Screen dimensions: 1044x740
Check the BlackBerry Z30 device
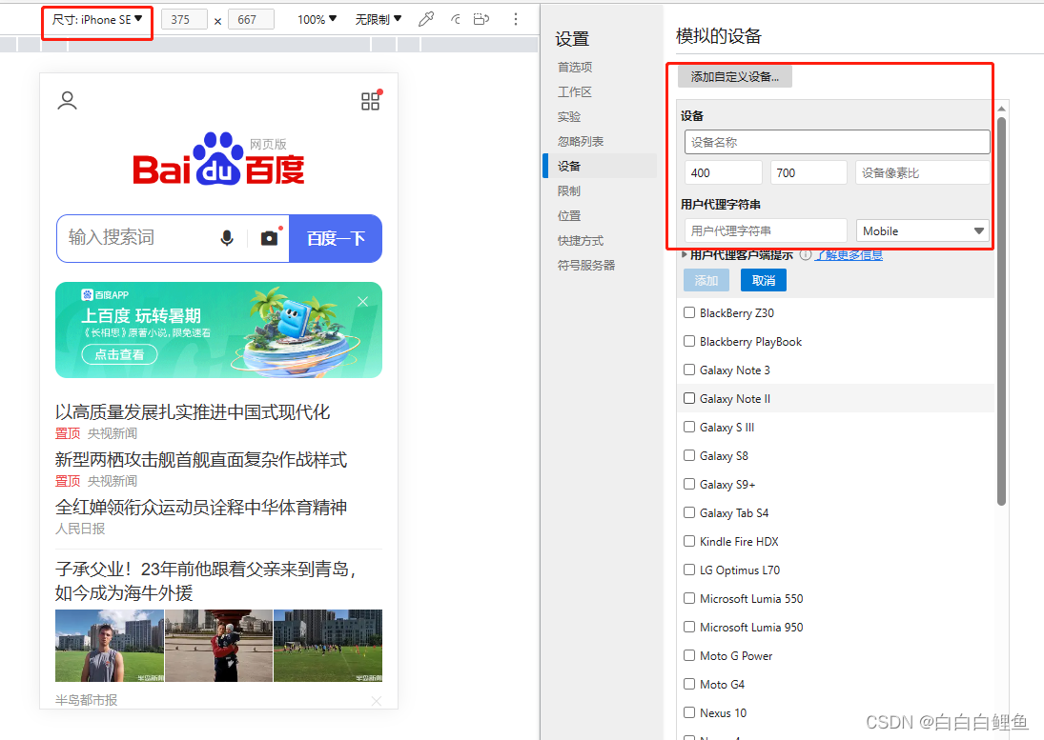[689, 312]
